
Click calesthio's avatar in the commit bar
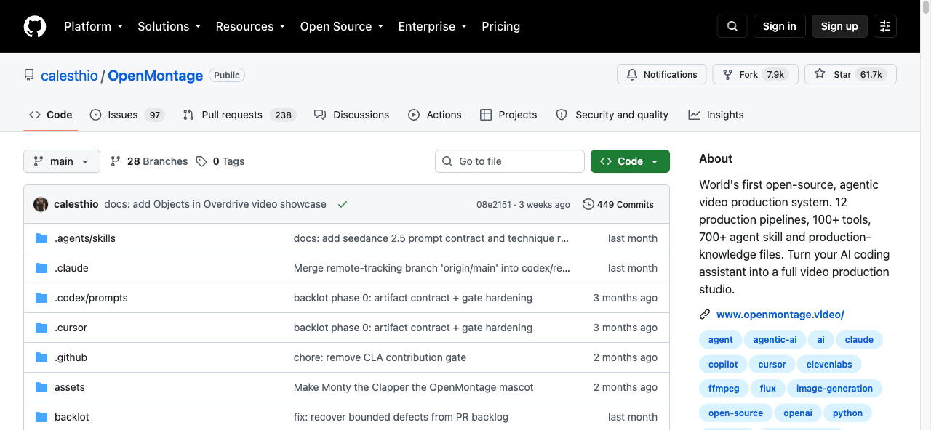click(41, 204)
